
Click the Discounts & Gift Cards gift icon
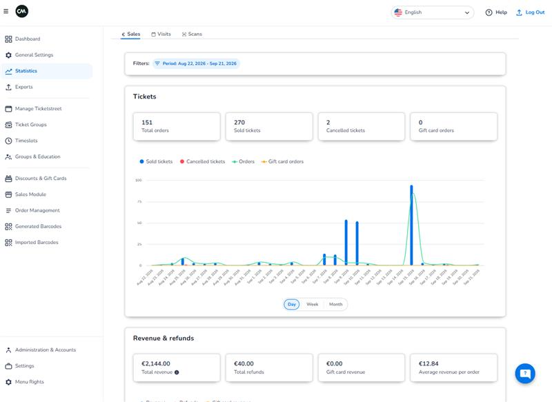point(8,179)
